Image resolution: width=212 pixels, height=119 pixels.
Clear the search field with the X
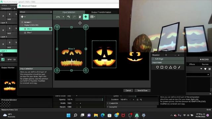coord(208,74)
